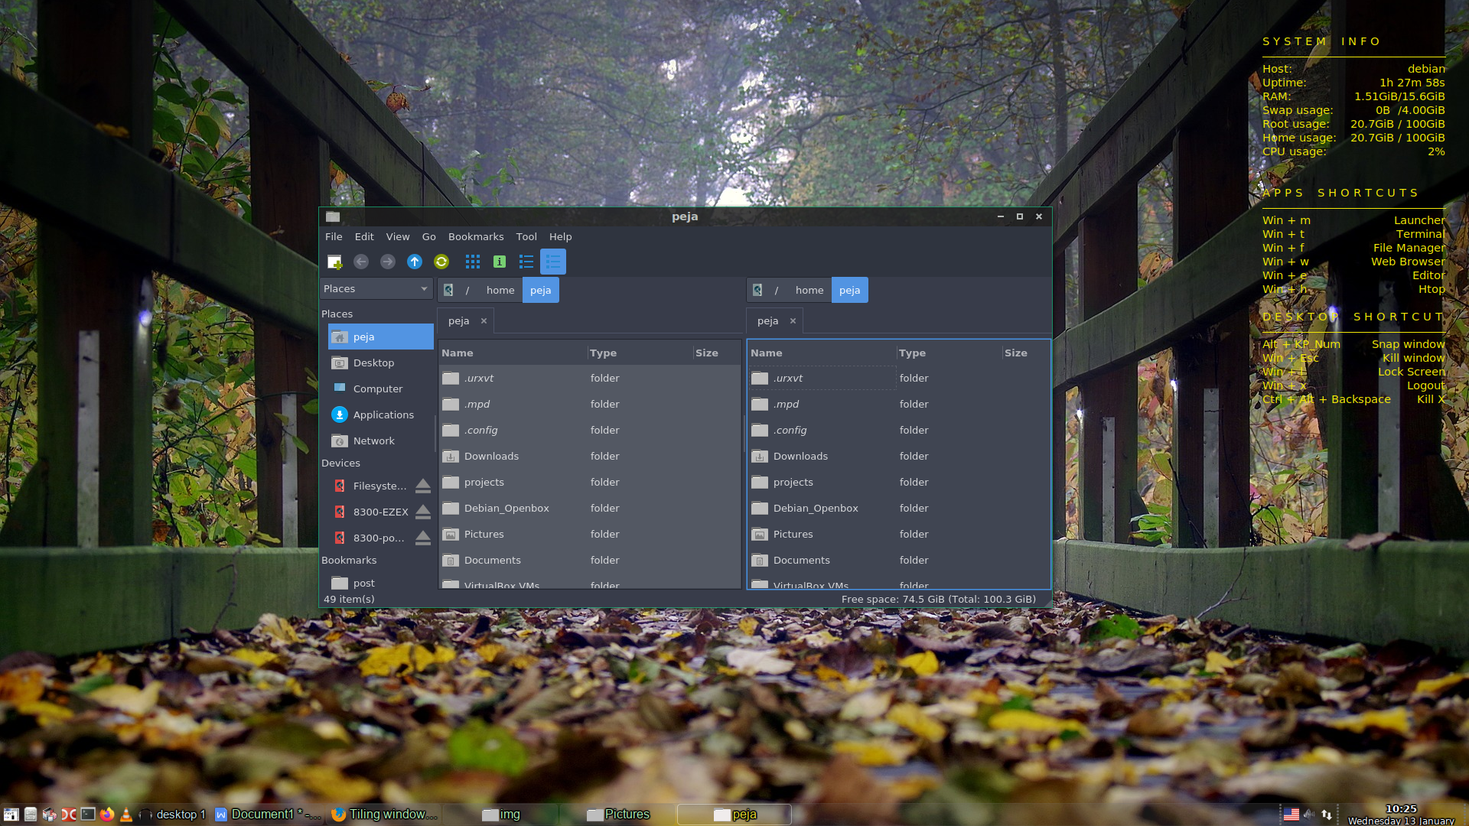
Task: Select Detailed list view mode
Action: point(553,262)
